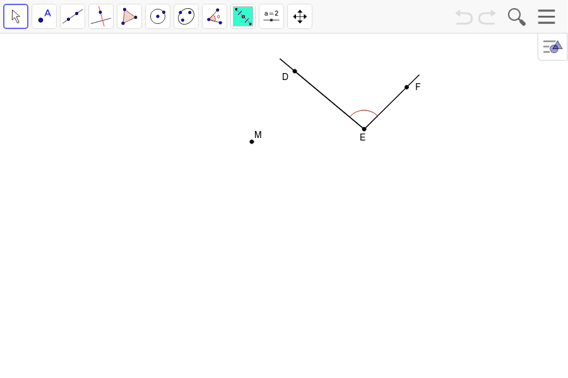Click the label D
This screenshot has width=568, height=378.
[x=285, y=77]
